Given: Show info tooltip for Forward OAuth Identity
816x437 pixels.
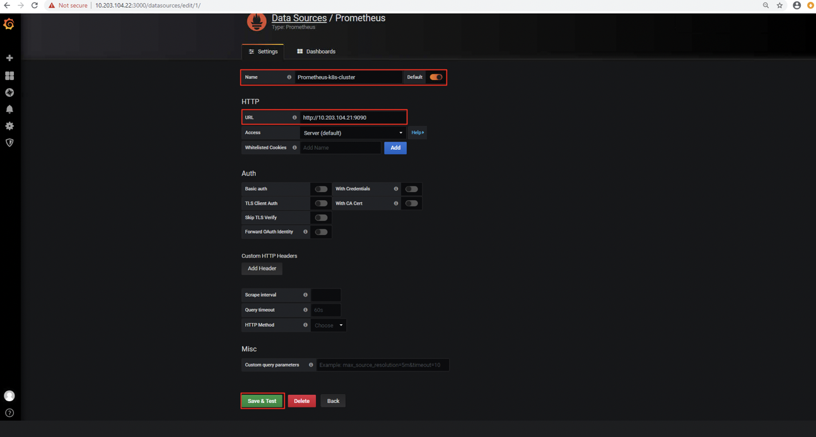Looking at the screenshot, I should pos(305,232).
